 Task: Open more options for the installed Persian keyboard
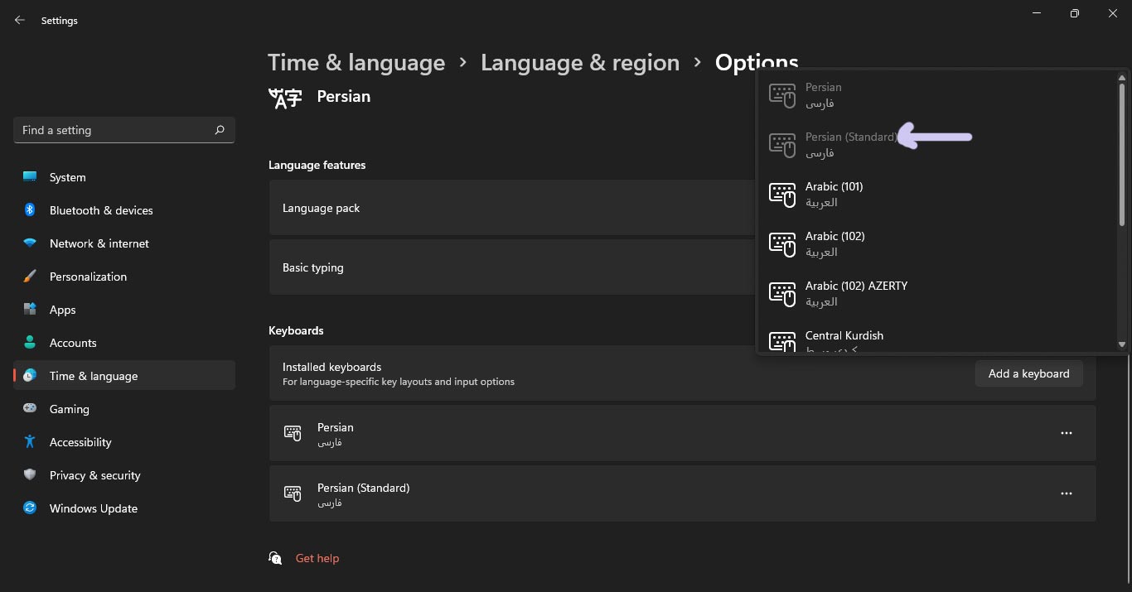1067,433
